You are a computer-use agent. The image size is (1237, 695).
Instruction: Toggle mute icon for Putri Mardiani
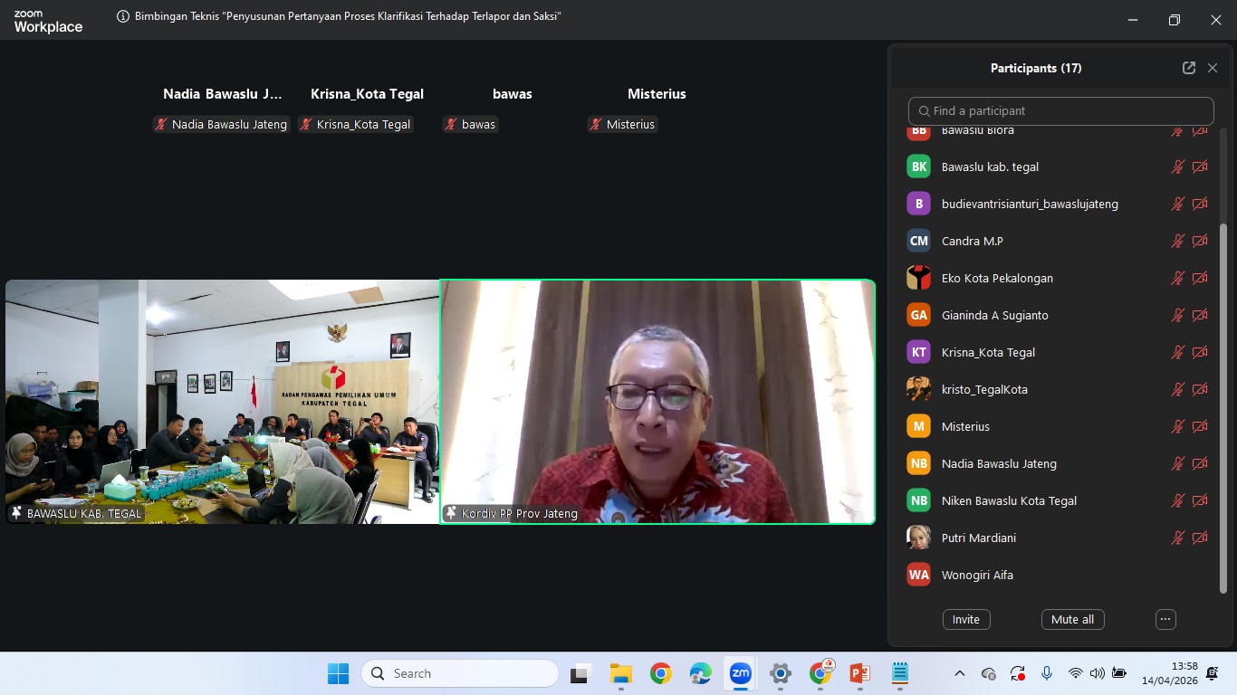point(1177,538)
